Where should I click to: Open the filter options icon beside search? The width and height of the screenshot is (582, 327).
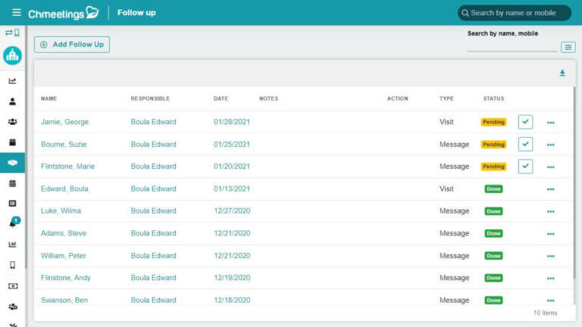tap(568, 47)
